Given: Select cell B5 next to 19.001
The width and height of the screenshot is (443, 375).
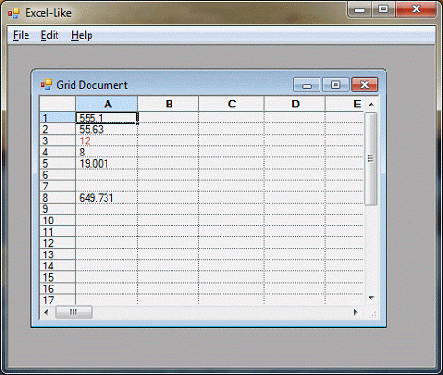Looking at the screenshot, I should (x=168, y=163).
